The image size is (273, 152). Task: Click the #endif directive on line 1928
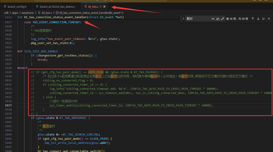click(x=22, y=68)
